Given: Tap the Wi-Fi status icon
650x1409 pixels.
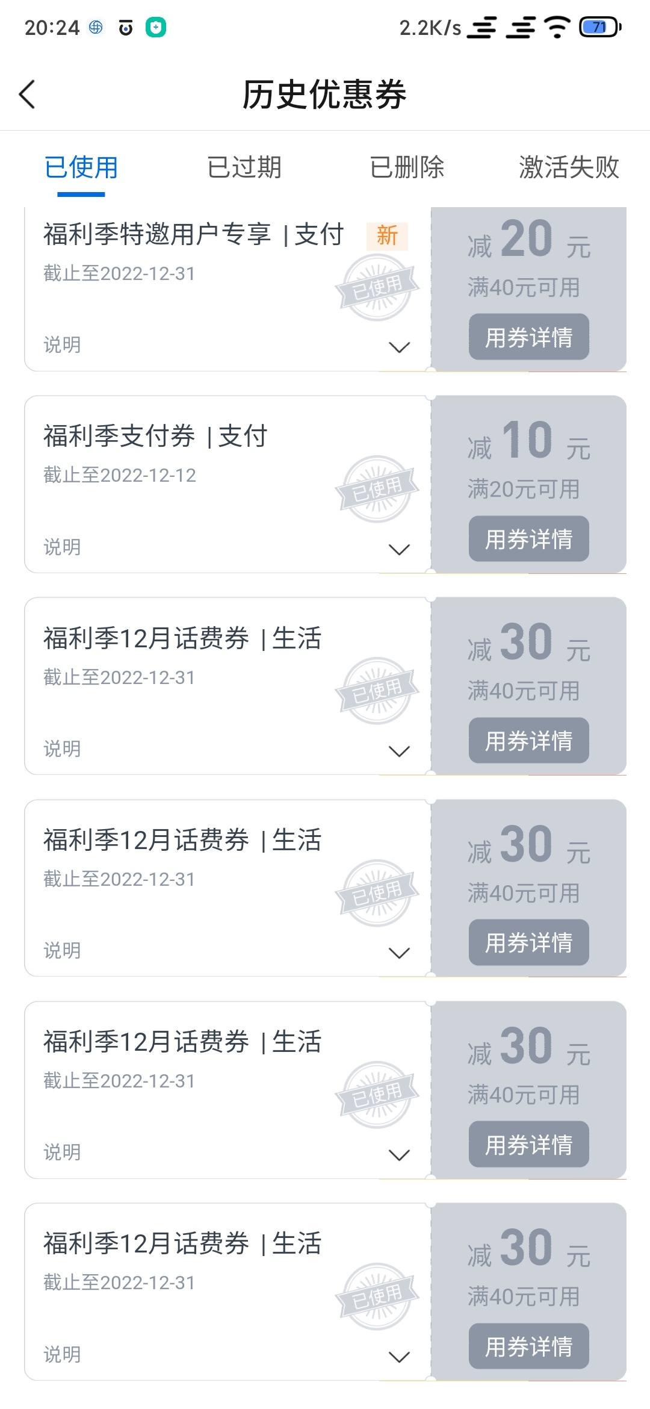Looking at the screenshot, I should [x=557, y=27].
